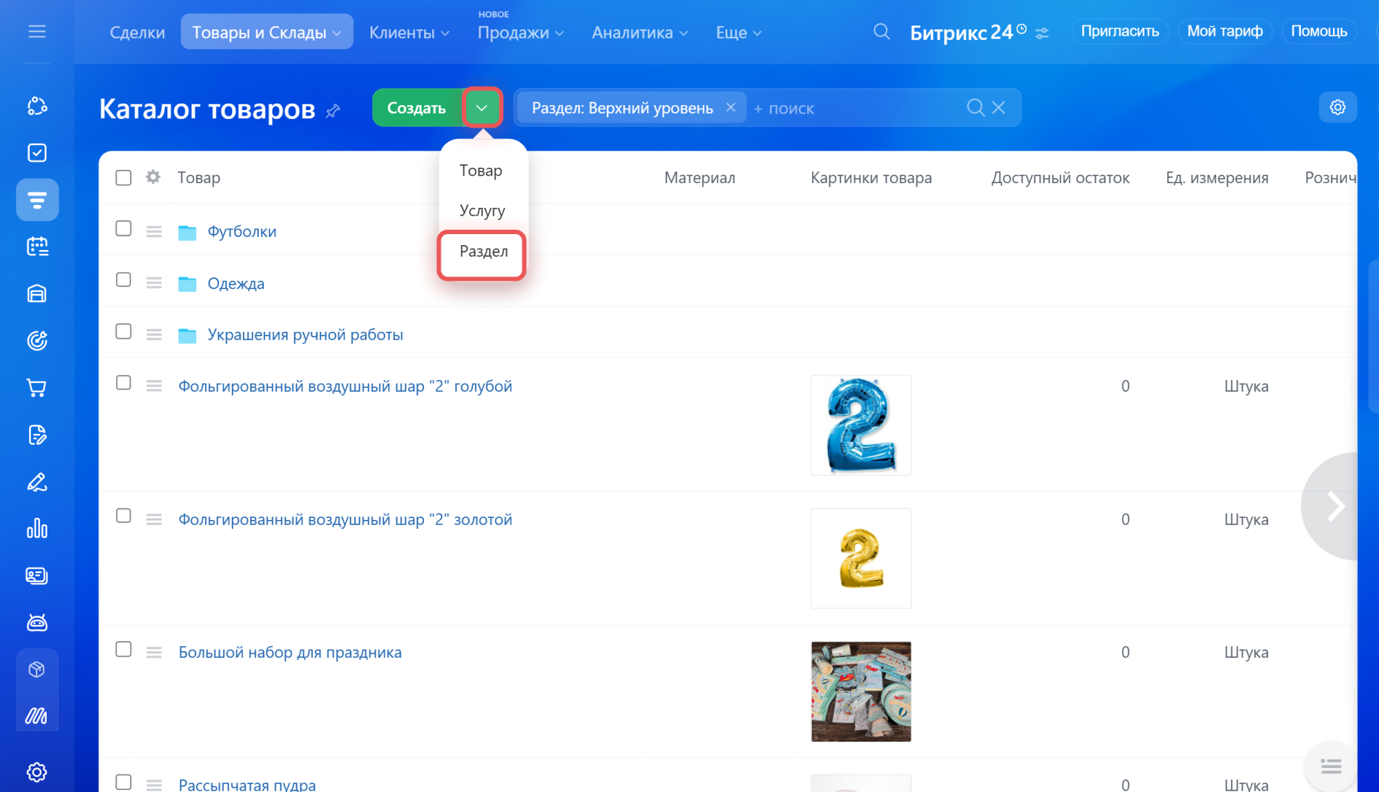Open the shopping cart icon in sidebar
Image resolution: width=1379 pixels, height=792 pixels.
click(36, 387)
